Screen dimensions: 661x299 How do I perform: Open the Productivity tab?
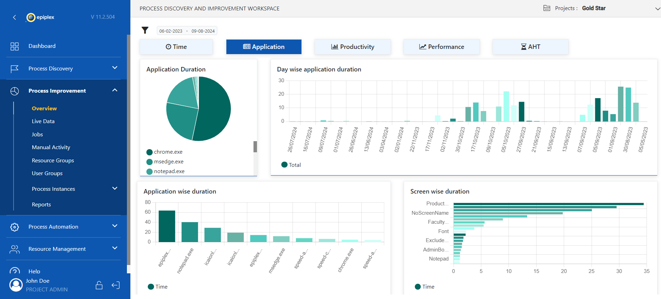(x=353, y=47)
